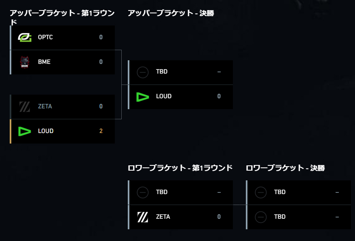
Task: Click the LOUD logo in upper bracket final
Action: [143, 97]
